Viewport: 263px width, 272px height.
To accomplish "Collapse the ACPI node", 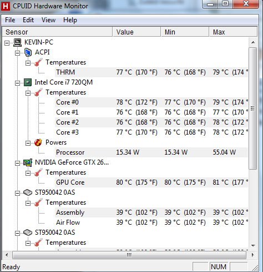I will point(17,53).
